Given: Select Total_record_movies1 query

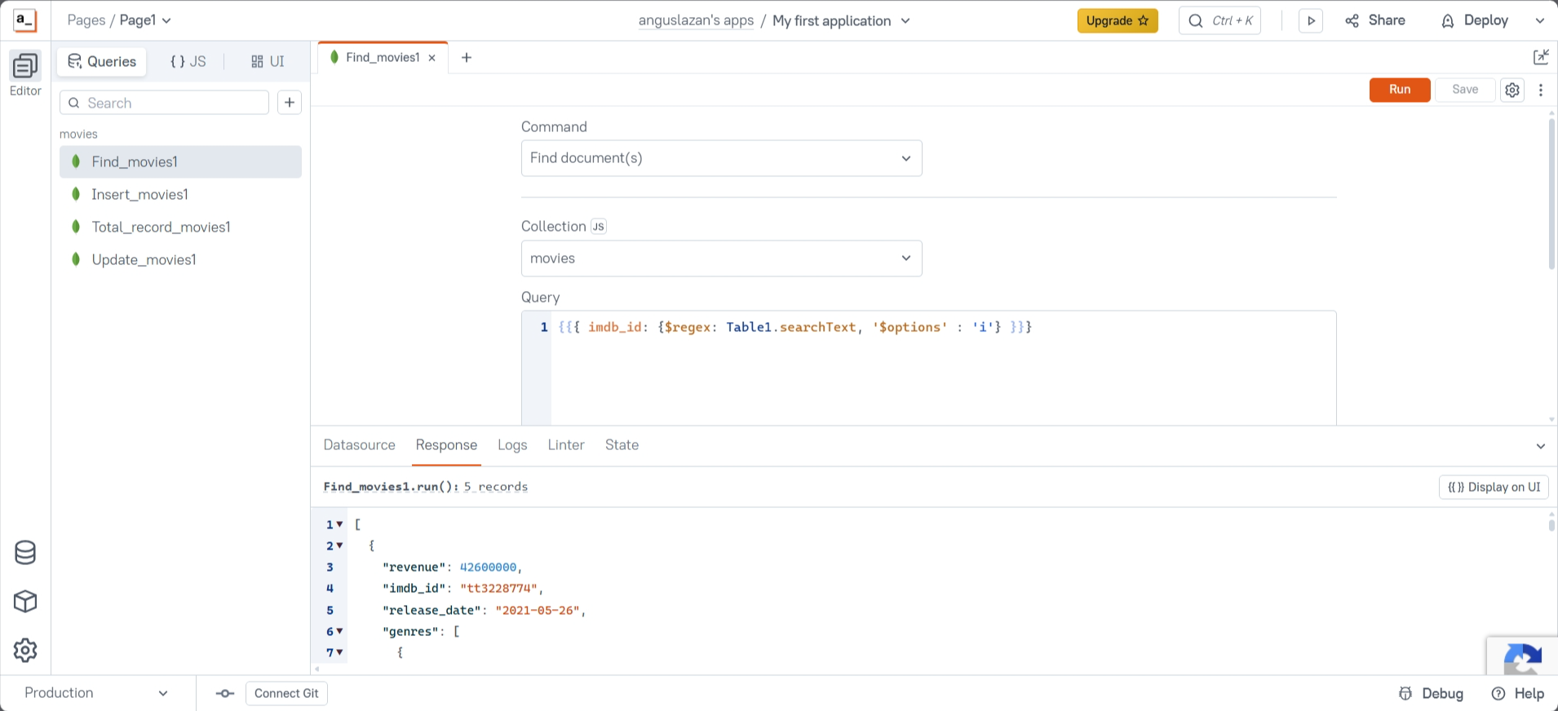Looking at the screenshot, I should 180,227.
